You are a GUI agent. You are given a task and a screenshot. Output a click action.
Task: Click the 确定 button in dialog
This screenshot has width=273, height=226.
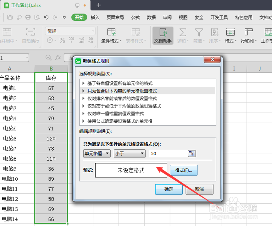coord(169,189)
